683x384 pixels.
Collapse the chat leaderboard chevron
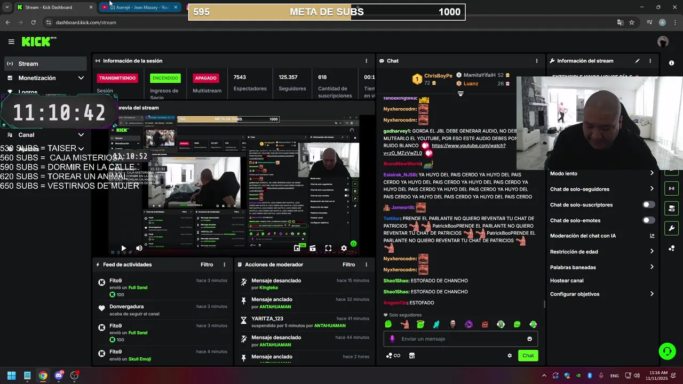click(460, 94)
